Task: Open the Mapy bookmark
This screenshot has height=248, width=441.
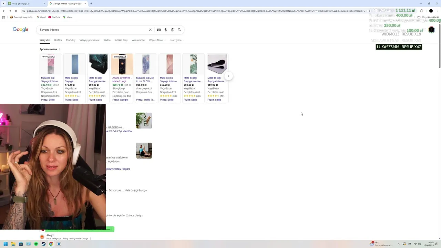Action: pos(68,17)
